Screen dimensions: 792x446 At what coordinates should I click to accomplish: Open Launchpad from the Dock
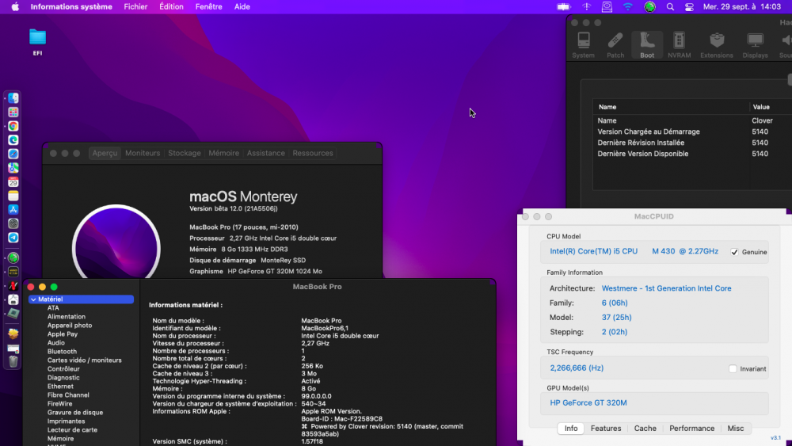tap(13, 112)
